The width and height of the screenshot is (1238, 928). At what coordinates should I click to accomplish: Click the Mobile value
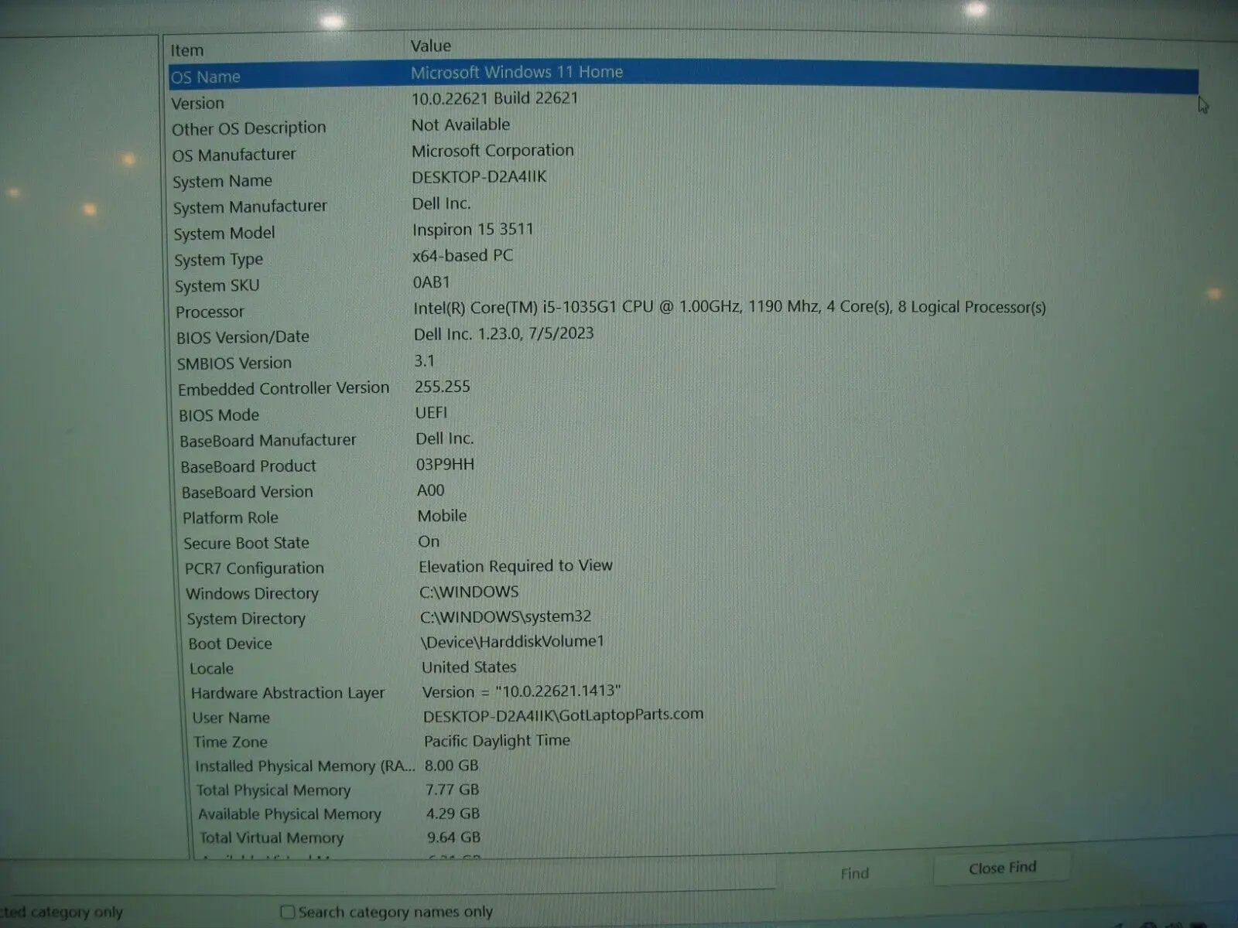pyautogui.click(x=443, y=516)
